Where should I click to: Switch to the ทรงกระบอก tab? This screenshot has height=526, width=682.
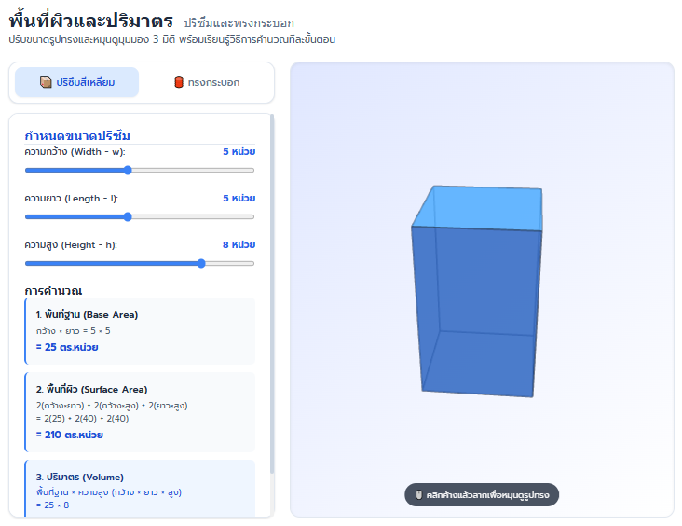click(x=207, y=82)
